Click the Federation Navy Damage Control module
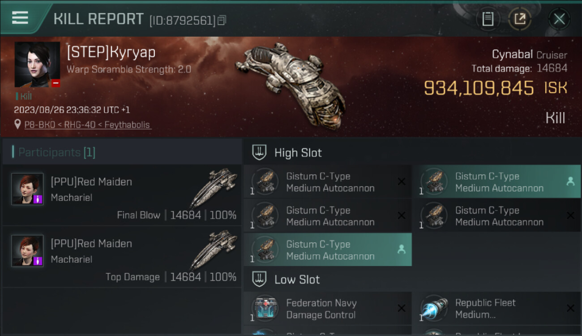582x336 pixels. pyautogui.click(x=327, y=309)
